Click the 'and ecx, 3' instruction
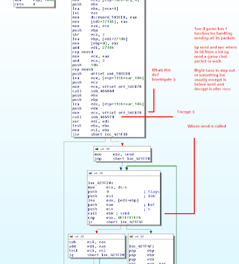The height and width of the screenshot is (264, 239). tap(88, 61)
